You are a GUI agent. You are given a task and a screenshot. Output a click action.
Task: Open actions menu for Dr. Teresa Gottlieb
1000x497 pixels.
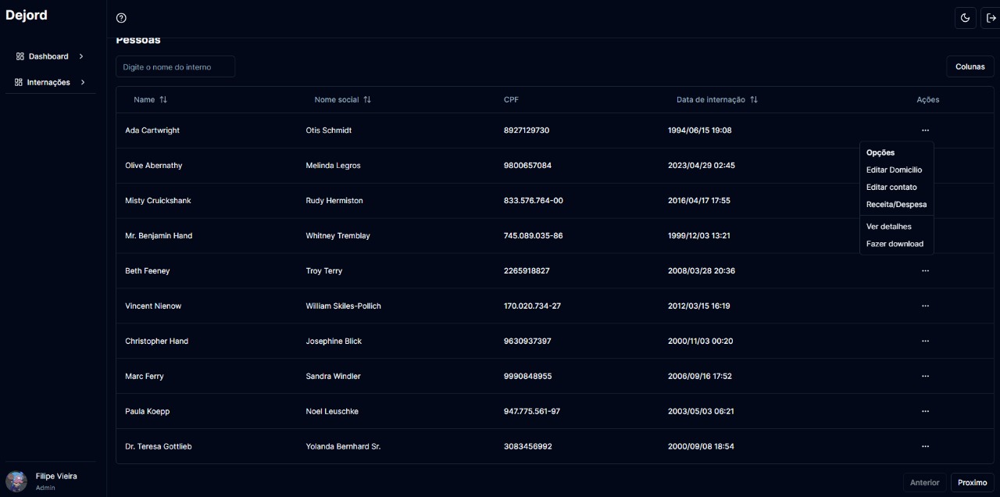[925, 446]
